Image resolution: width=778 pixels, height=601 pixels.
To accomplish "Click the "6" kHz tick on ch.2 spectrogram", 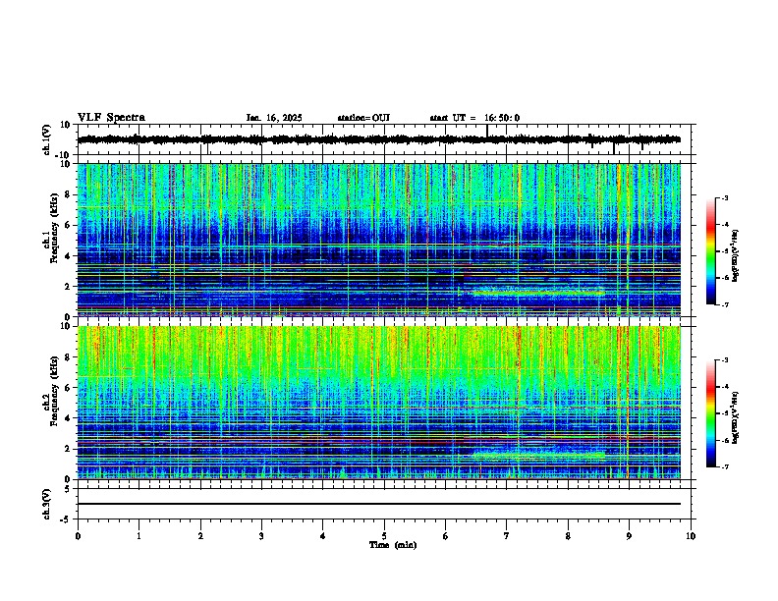I will point(68,388).
